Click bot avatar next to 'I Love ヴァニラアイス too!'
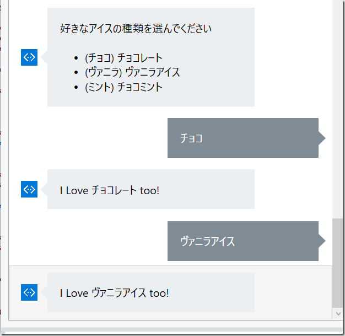345x336 pixels. coord(29,292)
